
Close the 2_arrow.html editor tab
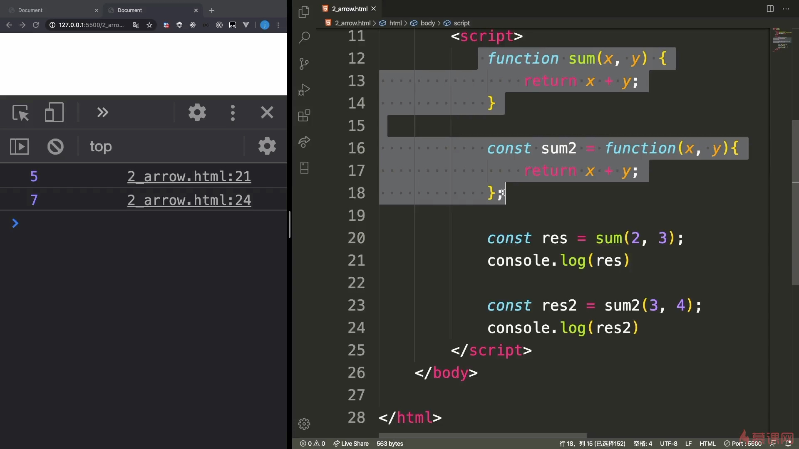point(373,9)
